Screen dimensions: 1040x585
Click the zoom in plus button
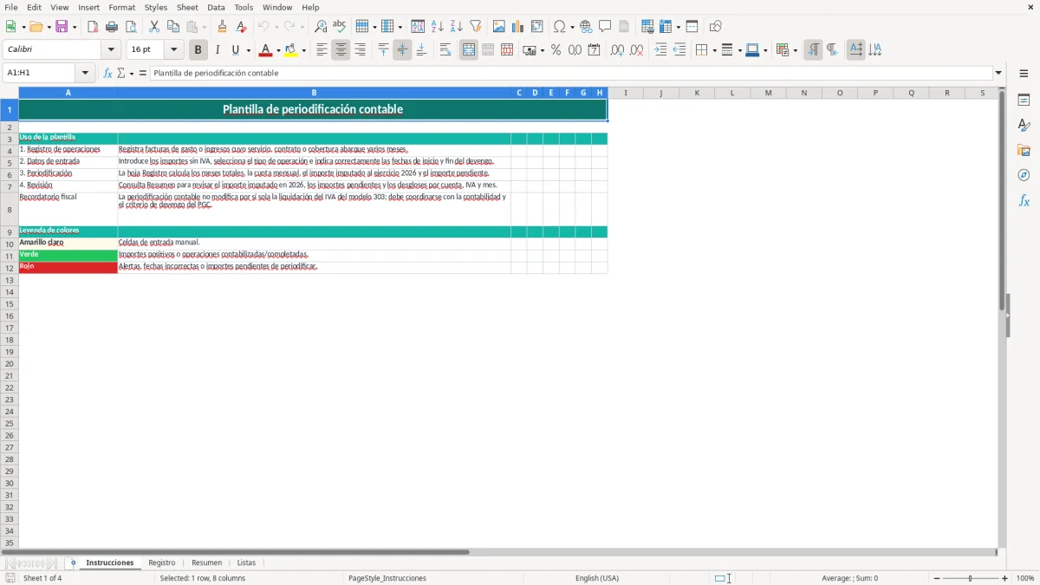pyautogui.click(x=1005, y=578)
